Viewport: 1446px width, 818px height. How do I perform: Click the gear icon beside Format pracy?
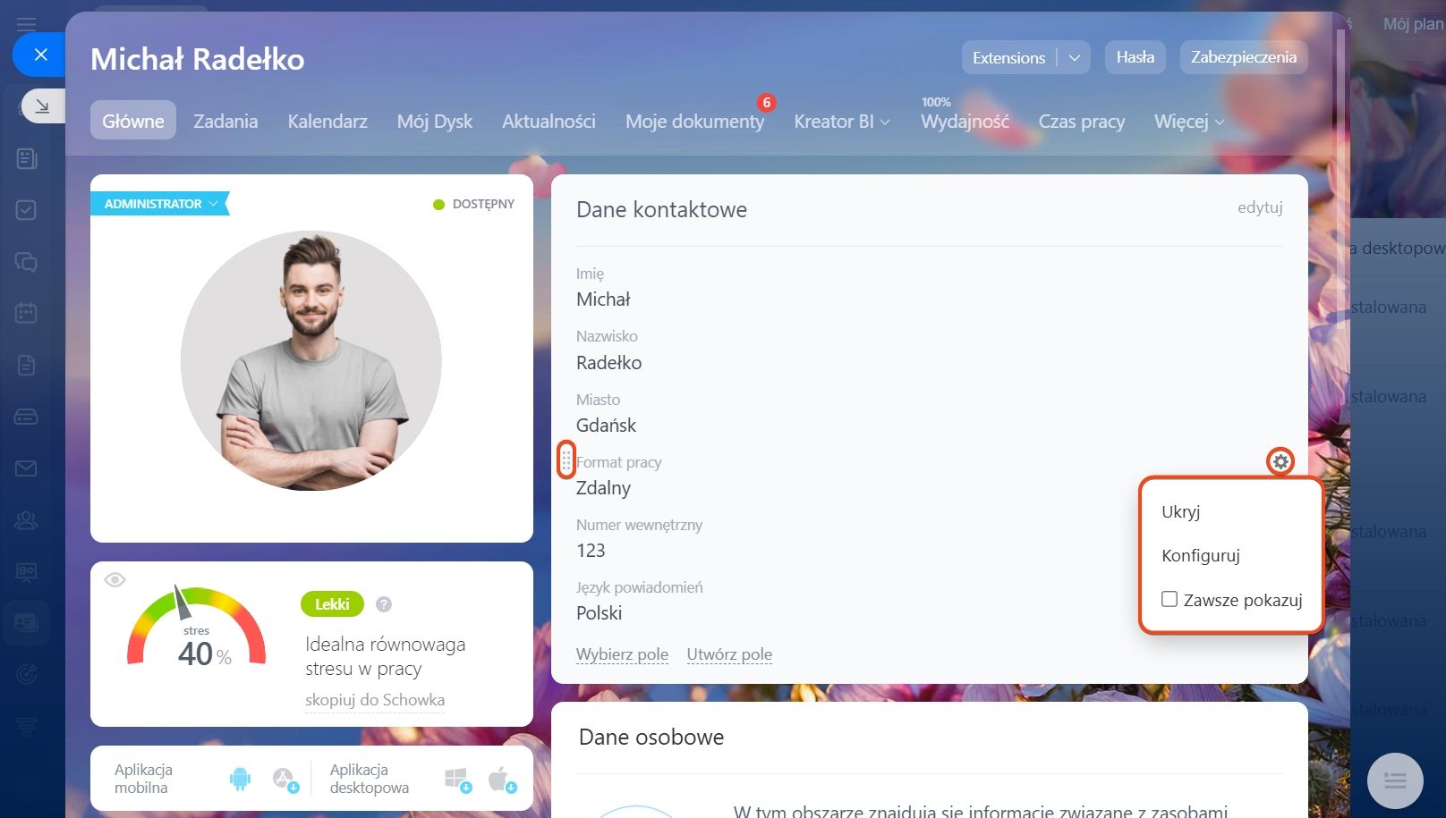click(1280, 461)
